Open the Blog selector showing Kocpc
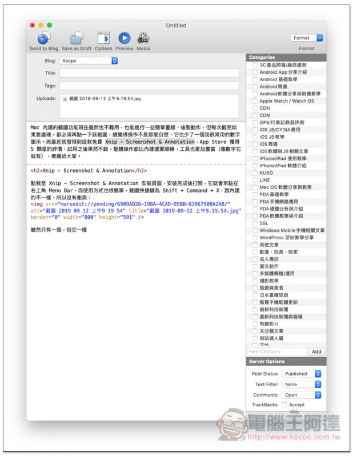The image size is (353, 457). pos(89,61)
